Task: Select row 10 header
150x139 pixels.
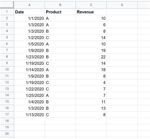Action: 7,70
